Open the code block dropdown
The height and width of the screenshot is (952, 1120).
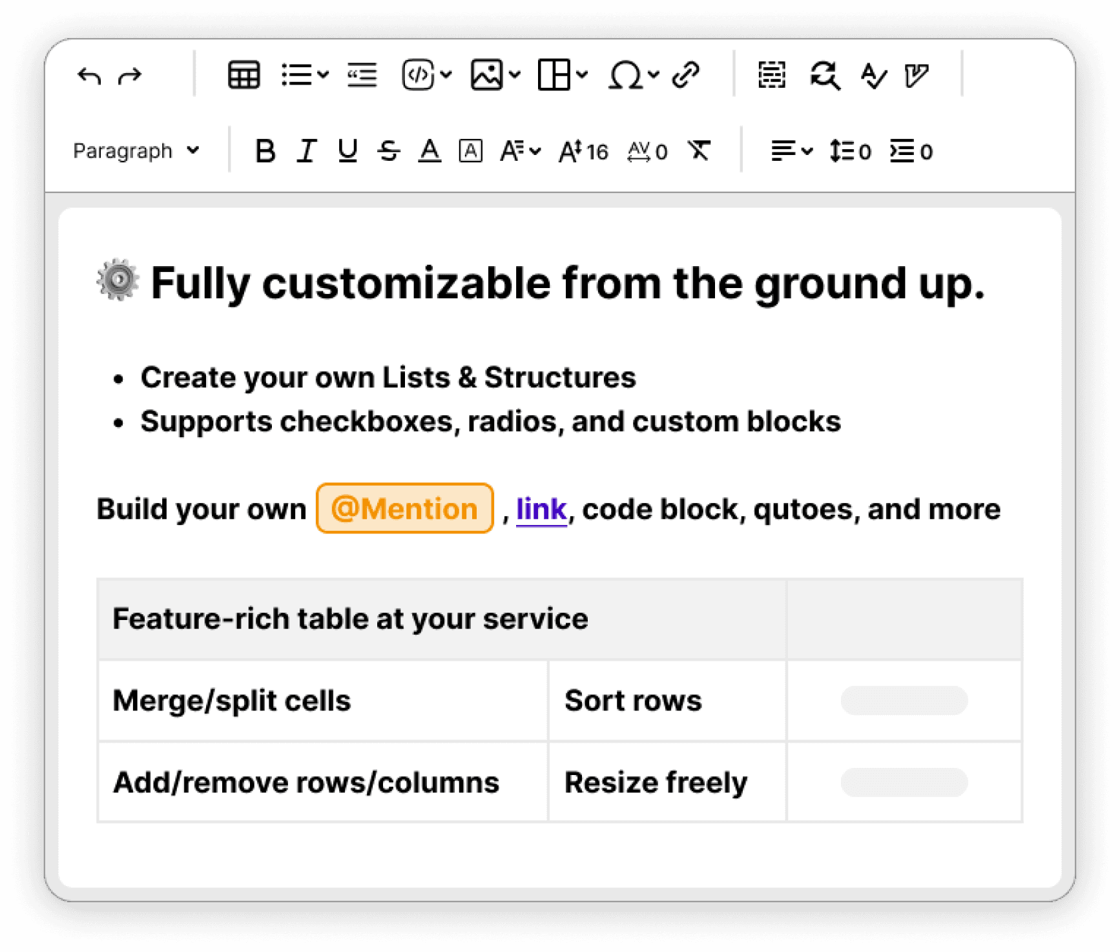(x=446, y=75)
